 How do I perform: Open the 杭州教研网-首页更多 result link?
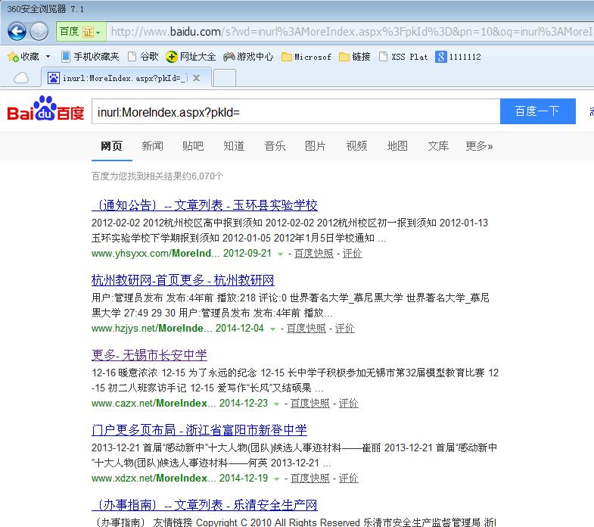[x=183, y=280]
